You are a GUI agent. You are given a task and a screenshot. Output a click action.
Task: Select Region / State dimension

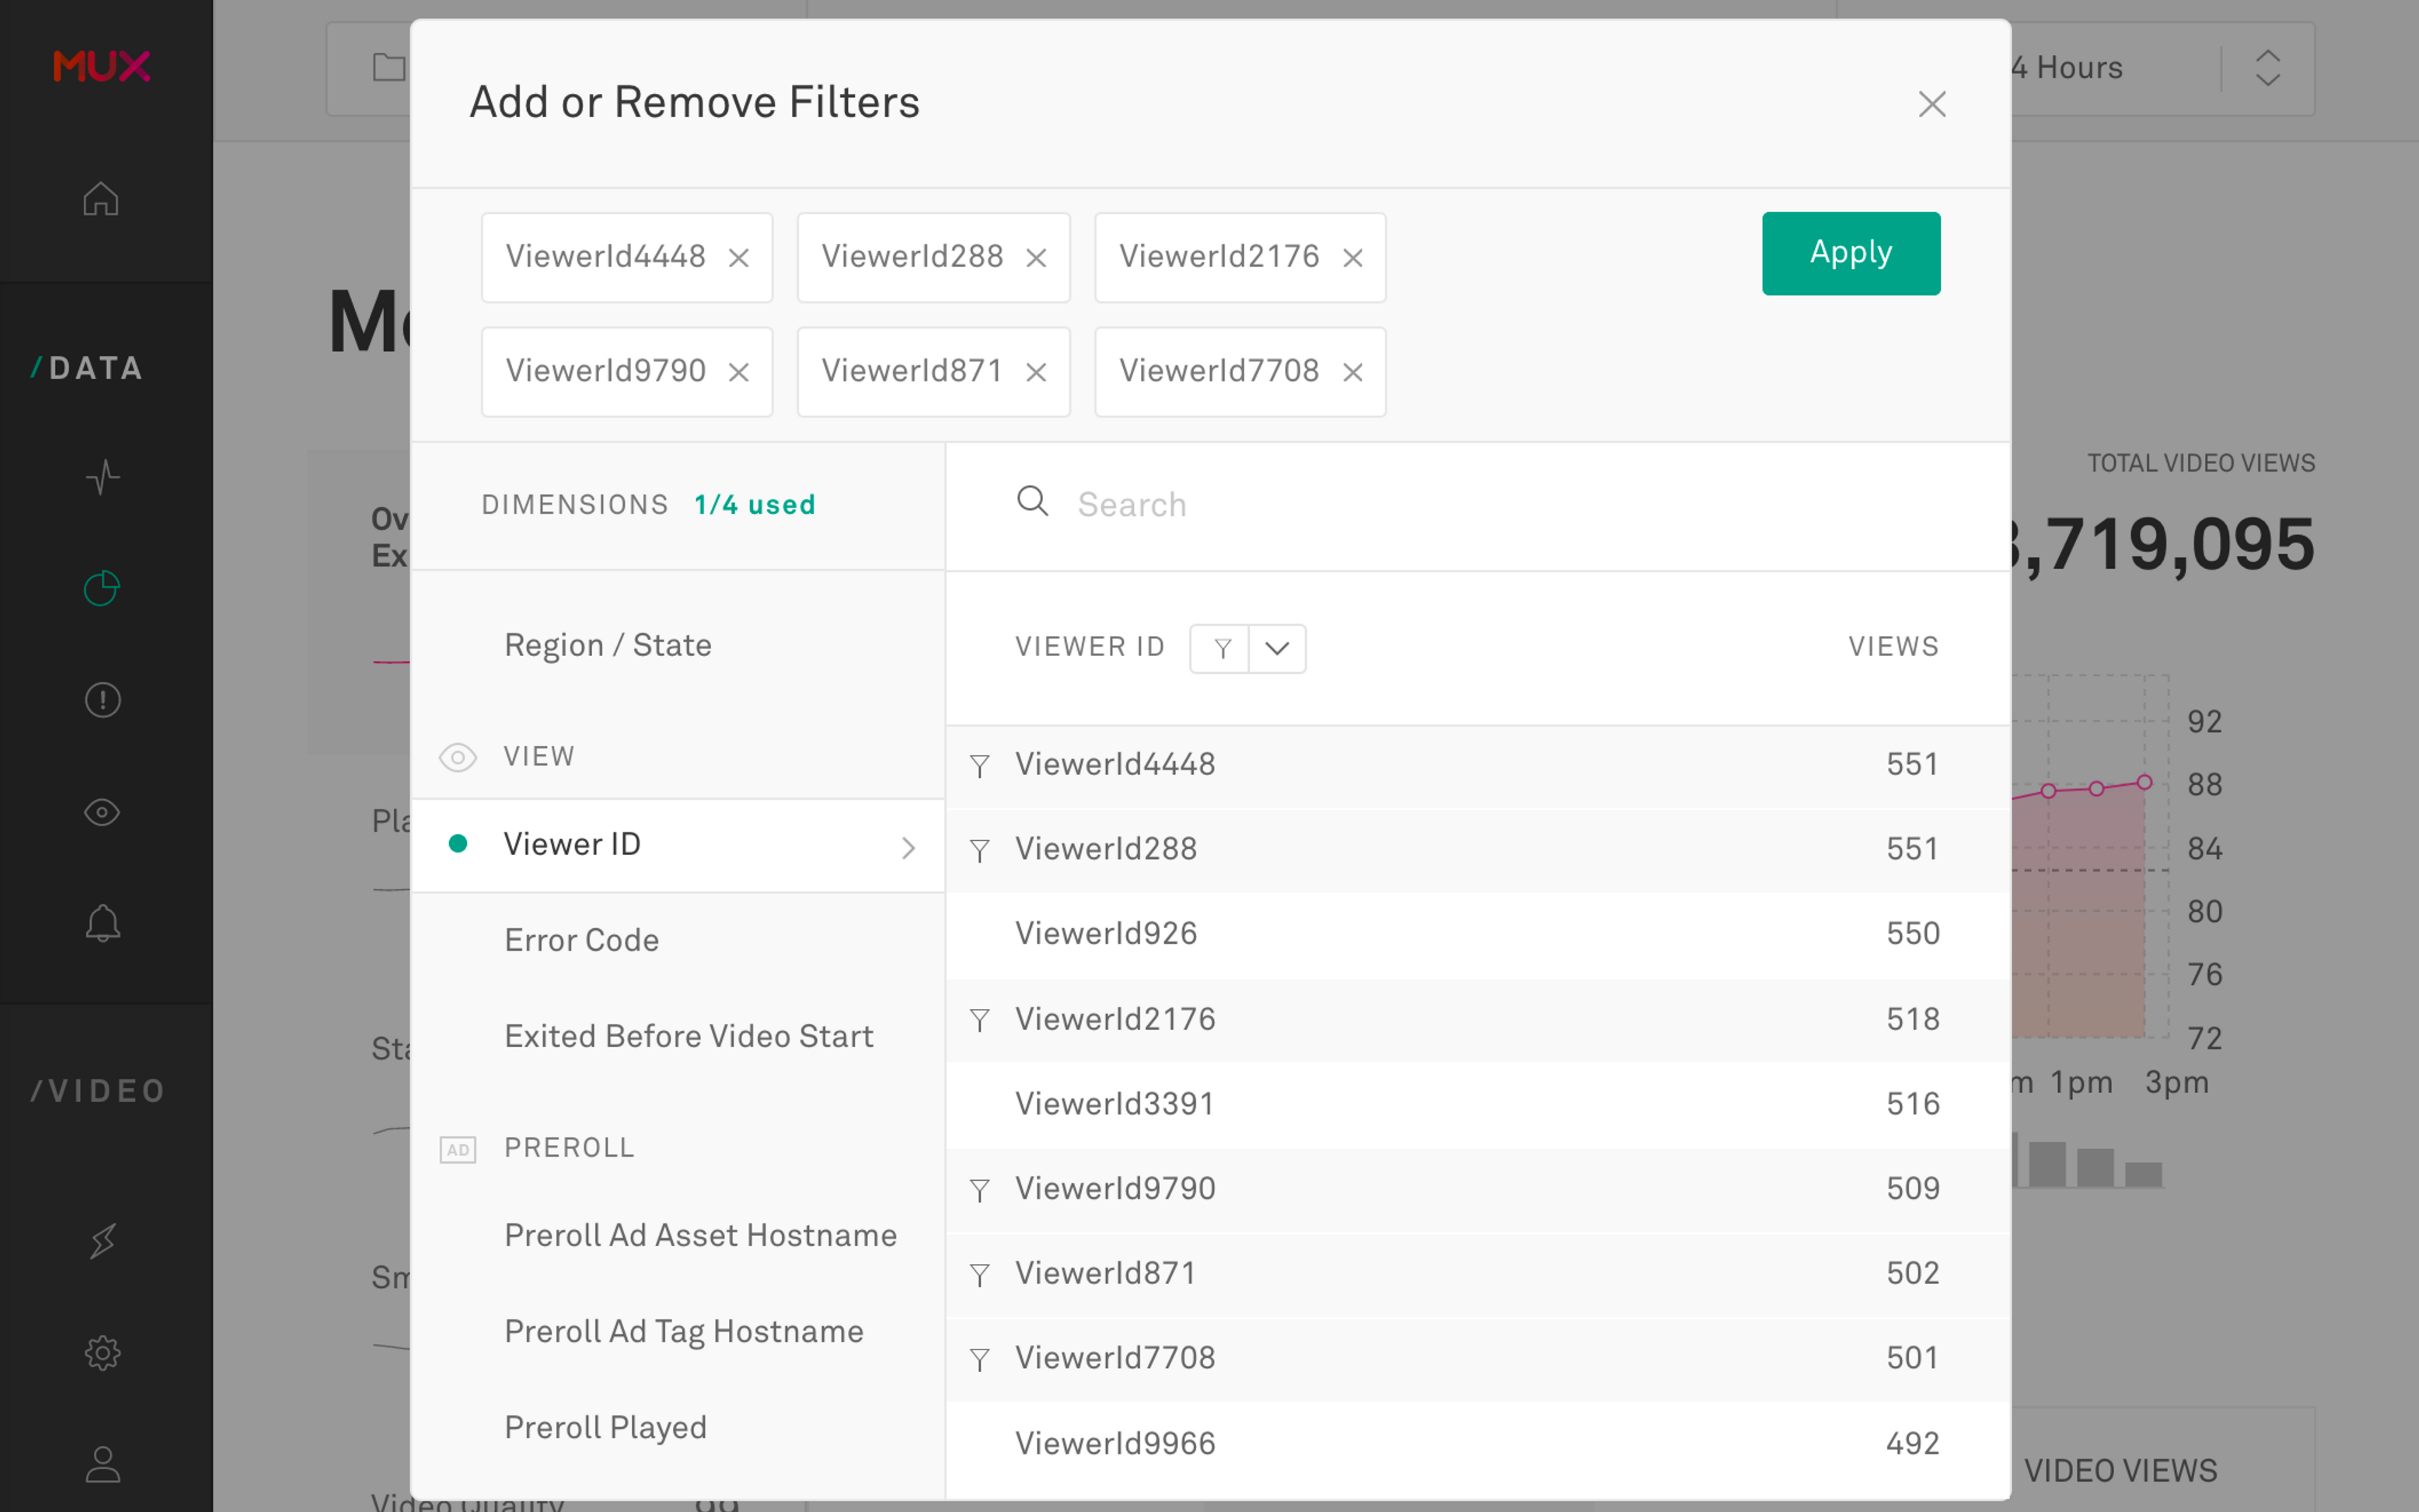tap(608, 644)
